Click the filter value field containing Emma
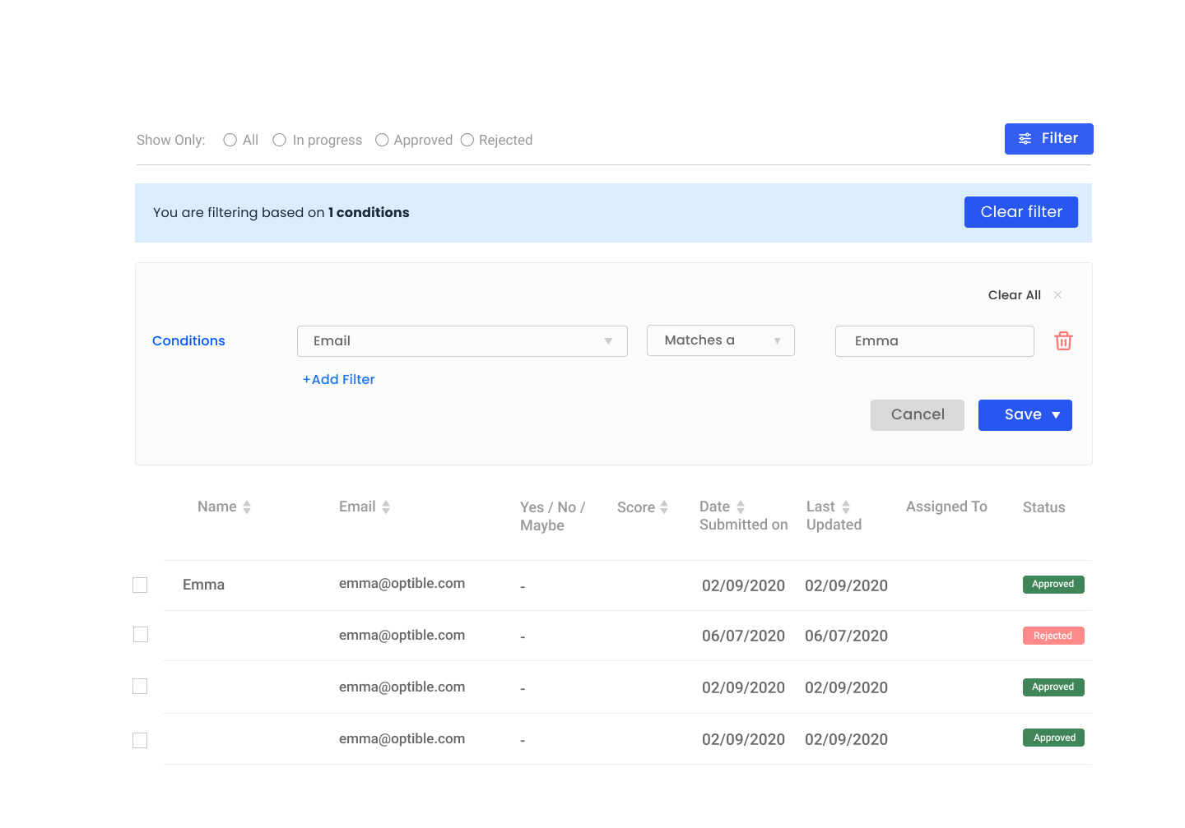The image size is (1185, 828). (934, 341)
